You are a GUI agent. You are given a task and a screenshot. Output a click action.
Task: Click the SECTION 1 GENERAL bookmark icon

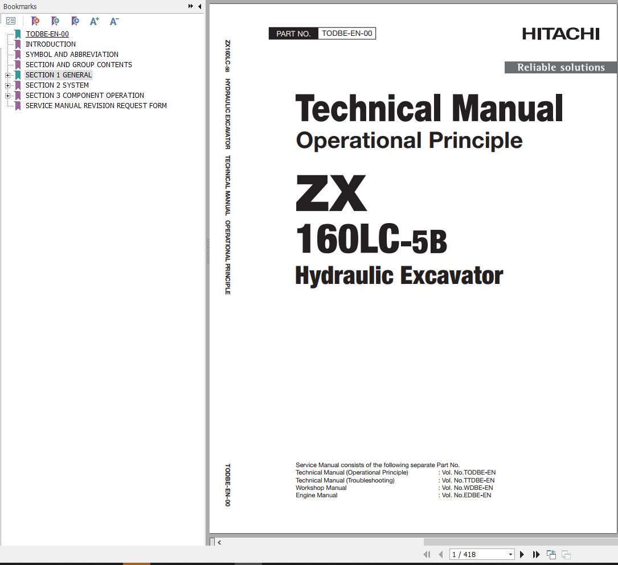(x=18, y=75)
